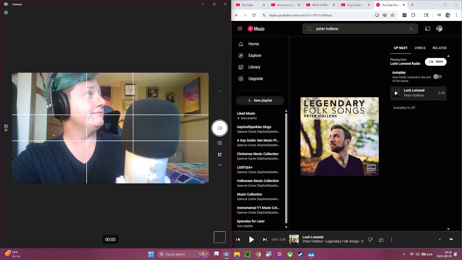Image resolution: width=462 pixels, height=260 pixels.
Task: Open Chrome media controls icon
Action: [439, 15]
